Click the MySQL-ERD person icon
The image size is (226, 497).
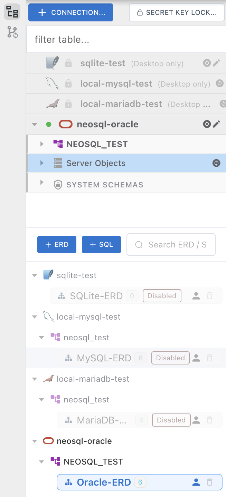(x=196, y=358)
